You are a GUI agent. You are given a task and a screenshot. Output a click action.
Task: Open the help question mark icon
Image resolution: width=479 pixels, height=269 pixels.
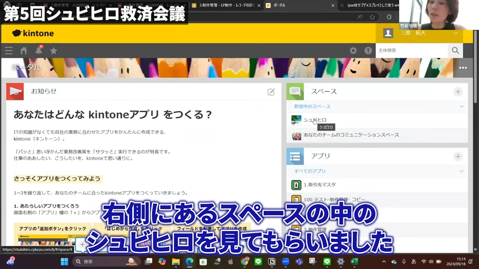tap(369, 50)
